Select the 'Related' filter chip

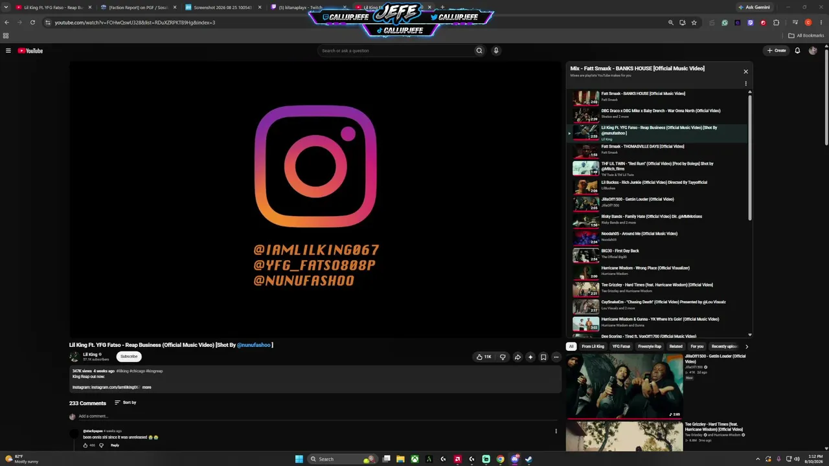coord(676,346)
